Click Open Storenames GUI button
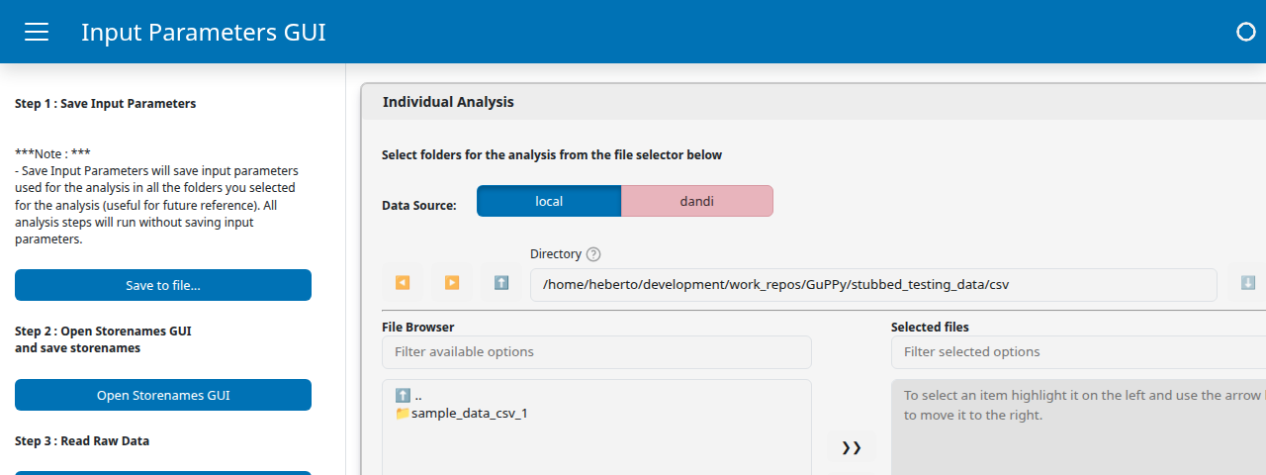This screenshot has width=1266, height=475. tap(163, 395)
